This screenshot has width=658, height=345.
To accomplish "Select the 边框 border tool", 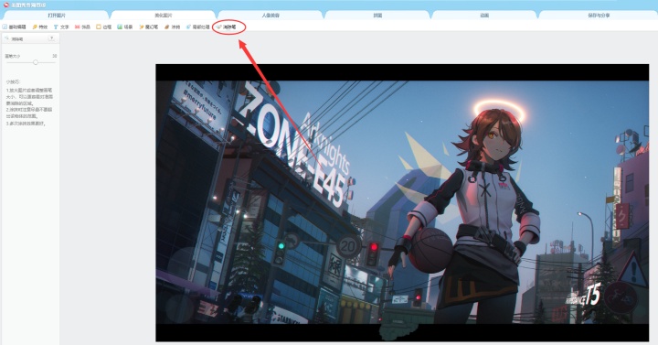I will (103, 27).
